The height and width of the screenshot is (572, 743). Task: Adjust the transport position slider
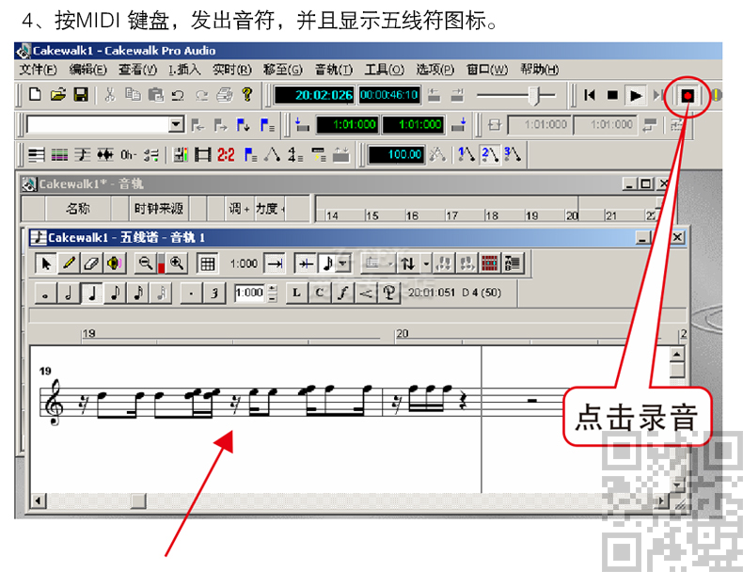click(x=535, y=96)
